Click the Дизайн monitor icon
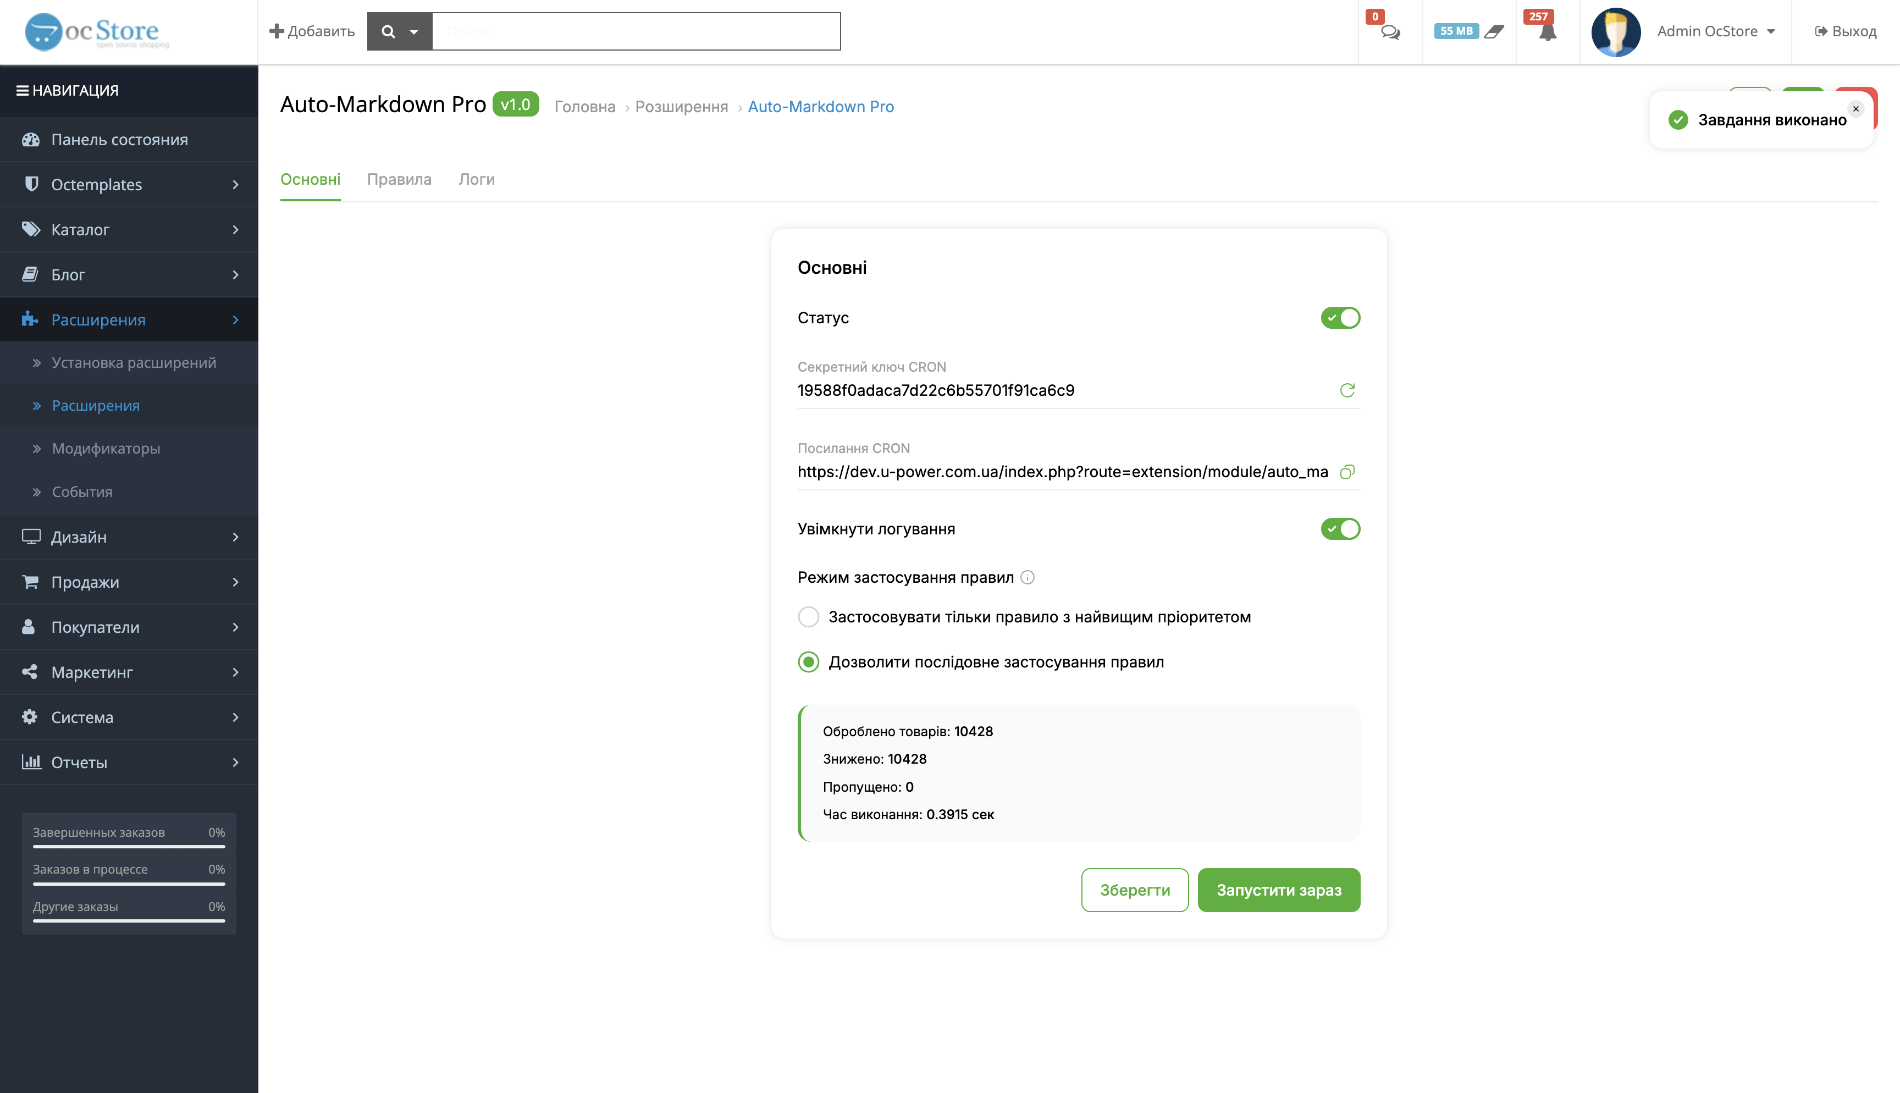 (x=31, y=537)
